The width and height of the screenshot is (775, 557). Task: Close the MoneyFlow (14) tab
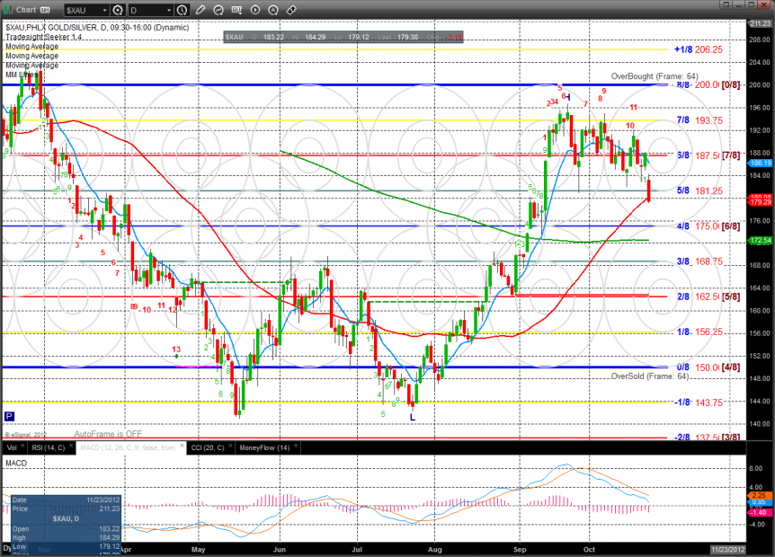tap(296, 445)
